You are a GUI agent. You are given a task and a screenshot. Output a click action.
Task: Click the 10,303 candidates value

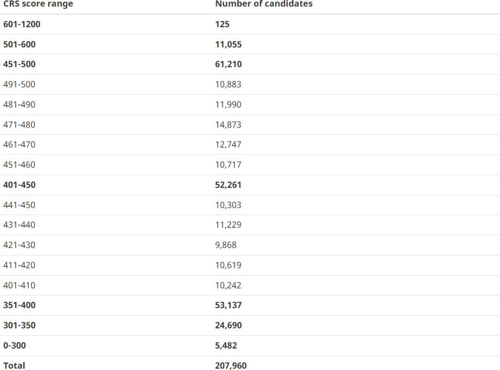pyautogui.click(x=228, y=205)
